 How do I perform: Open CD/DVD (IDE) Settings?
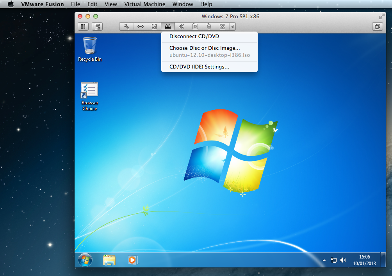pos(199,67)
